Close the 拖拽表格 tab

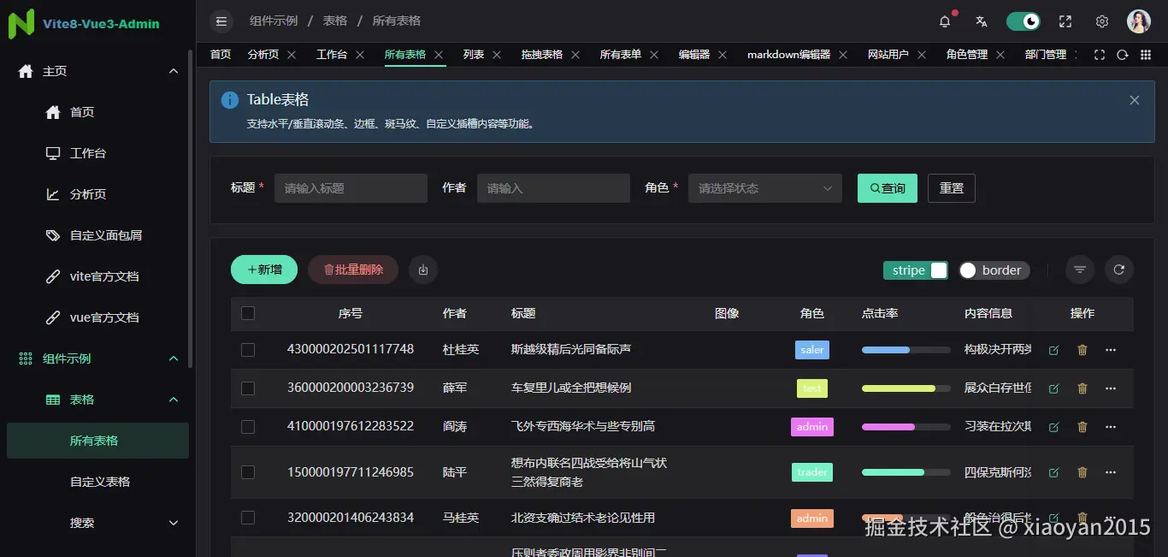click(x=575, y=54)
